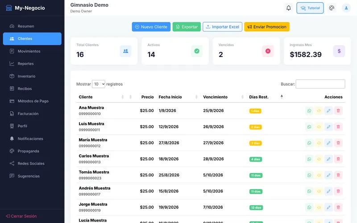This screenshot has width=357, height=223.
Task: Focus the Buscar search field
Action: pos(320,84)
